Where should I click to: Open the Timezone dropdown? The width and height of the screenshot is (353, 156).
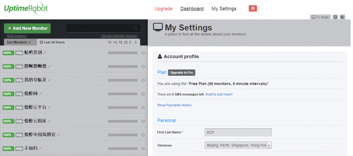[x=238, y=145]
